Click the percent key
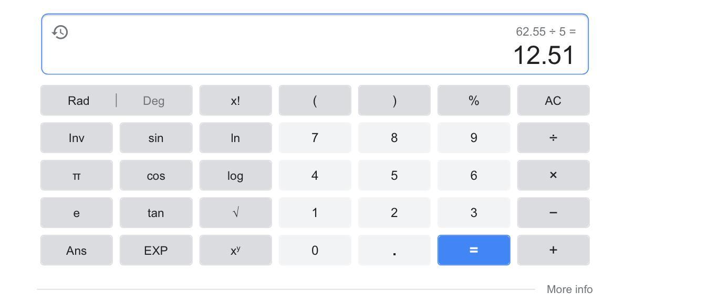 (x=474, y=101)
